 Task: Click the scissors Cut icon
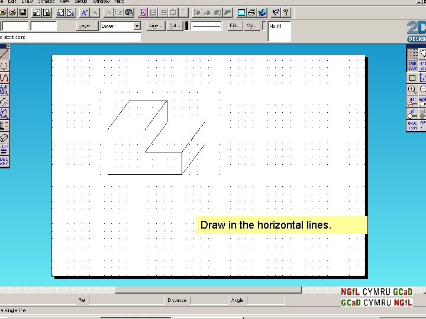[x=108, y=12]
